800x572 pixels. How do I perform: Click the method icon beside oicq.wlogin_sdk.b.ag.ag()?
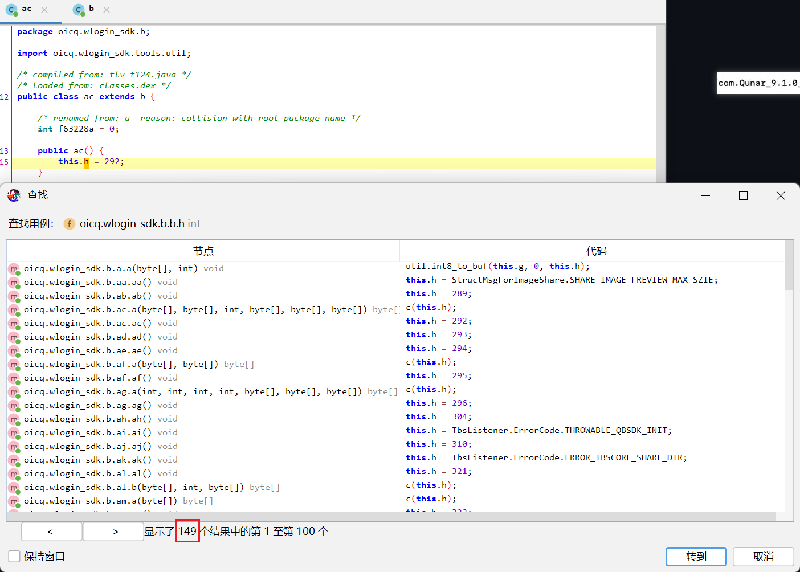[x=14, y=405]
